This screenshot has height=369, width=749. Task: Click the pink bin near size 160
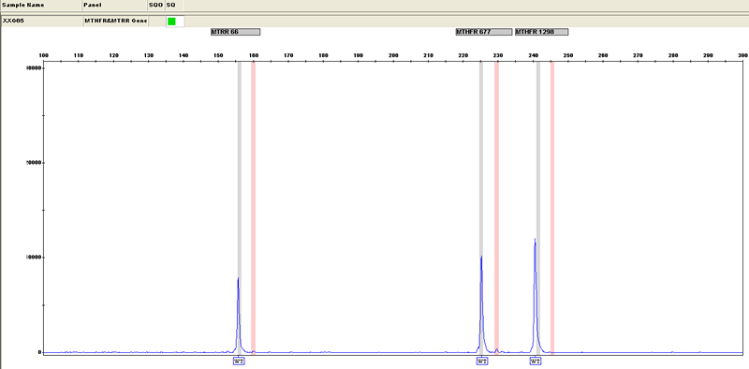pyautogui.click(x=253, y=207)
